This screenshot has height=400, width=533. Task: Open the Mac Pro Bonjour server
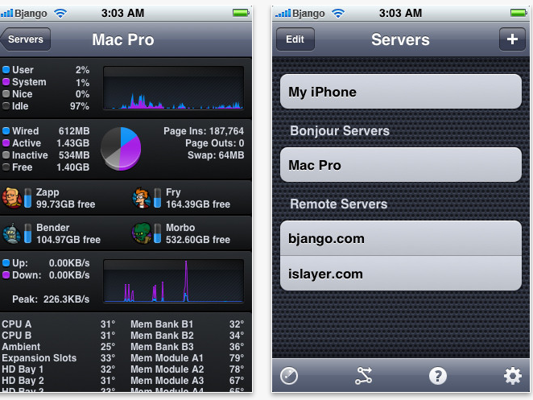[x=401, y=165]
